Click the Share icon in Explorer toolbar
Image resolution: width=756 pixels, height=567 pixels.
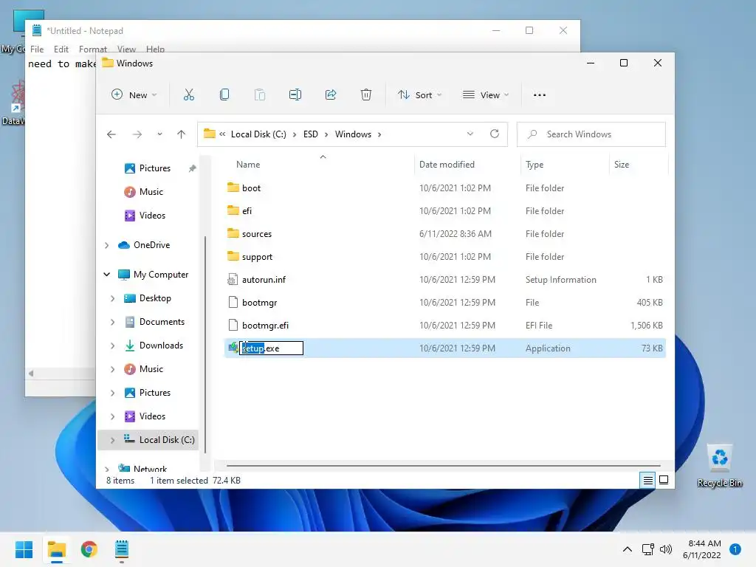pyautogui.click(x=331, y=95)
